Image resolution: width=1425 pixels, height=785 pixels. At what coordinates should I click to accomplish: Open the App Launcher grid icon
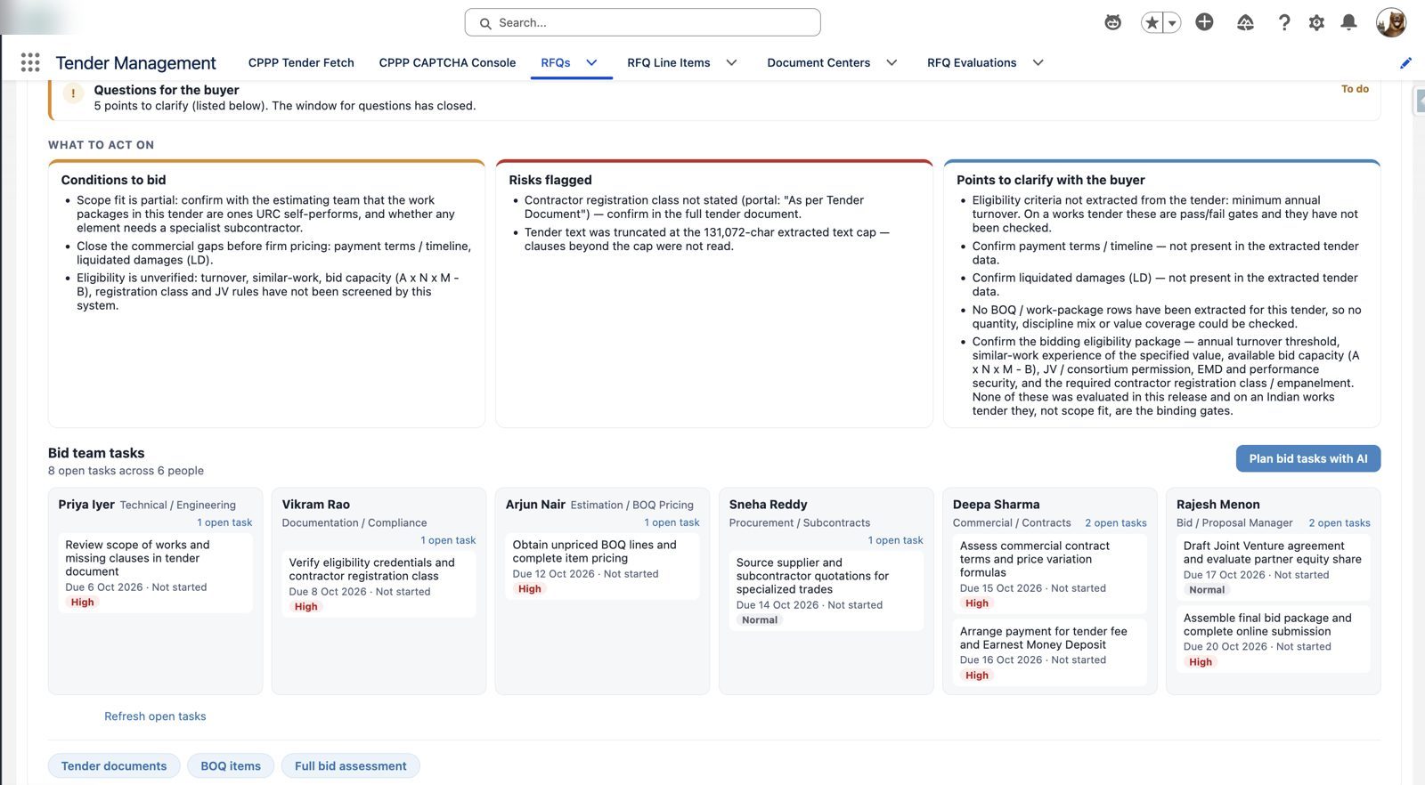click(30, 62)
